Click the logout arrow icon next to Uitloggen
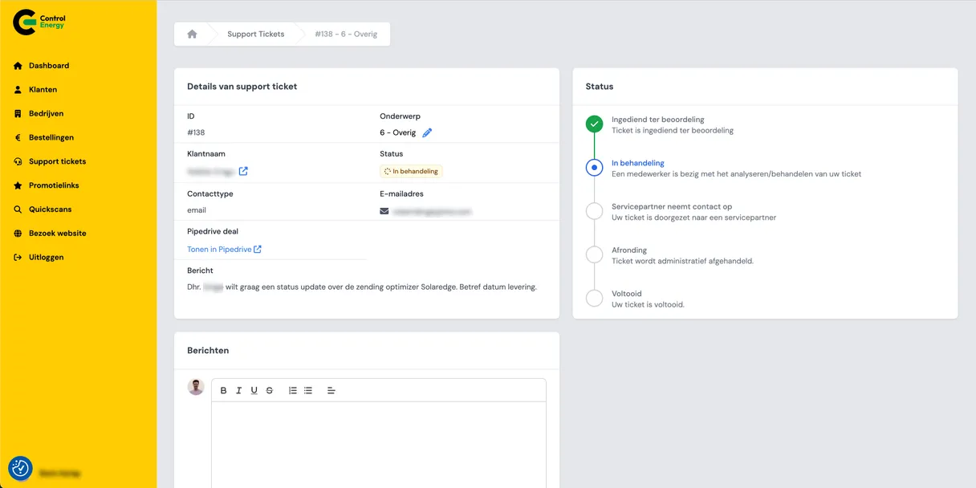Viewport: 976px width, 488px height. coord(18,258)
